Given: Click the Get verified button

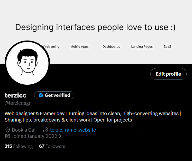Looking at the screenshot, I should click(54, 95).
